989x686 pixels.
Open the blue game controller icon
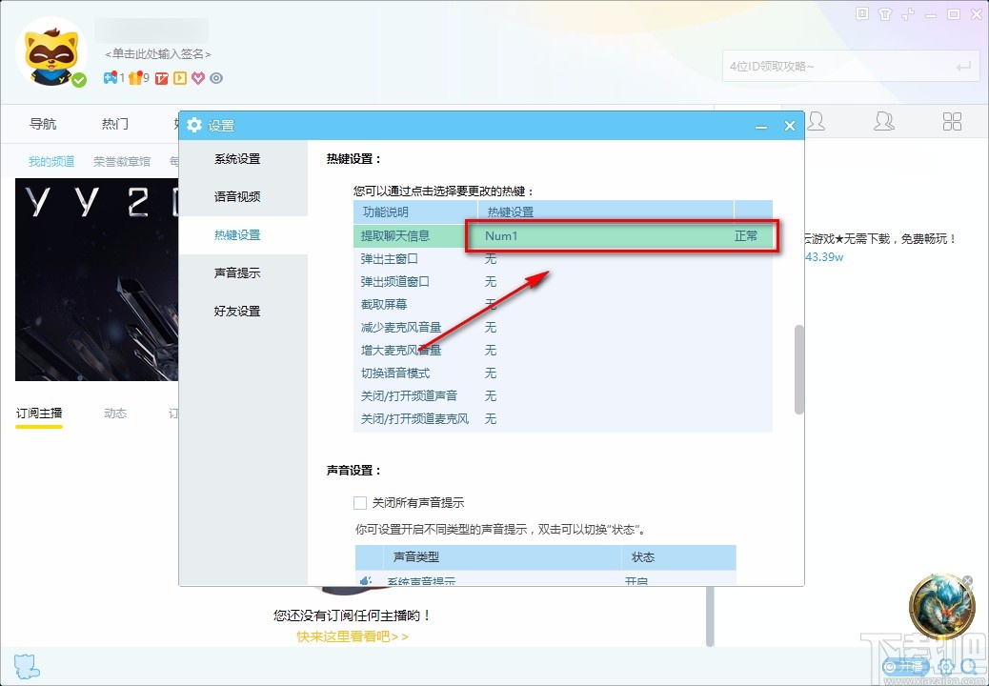[111, 78]
